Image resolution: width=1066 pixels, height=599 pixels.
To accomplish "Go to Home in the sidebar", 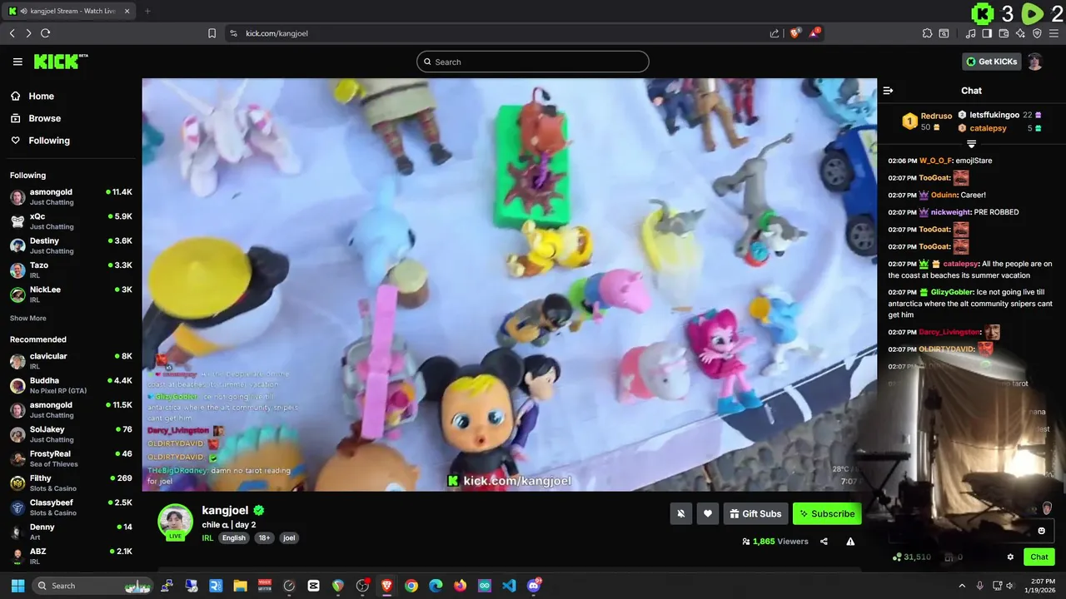I will point(71,96).
